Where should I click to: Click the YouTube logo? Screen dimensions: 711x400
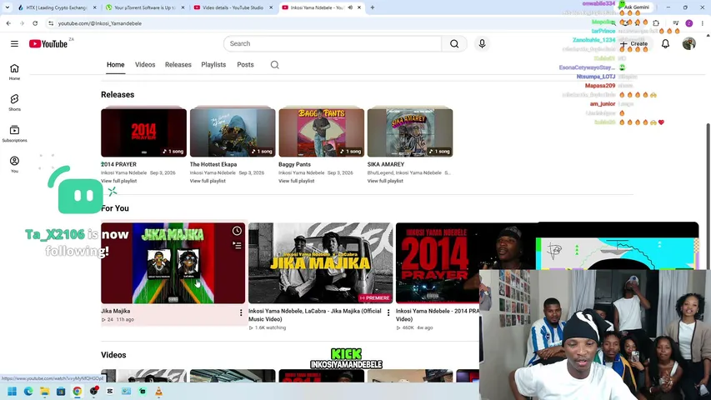[48, 43]
